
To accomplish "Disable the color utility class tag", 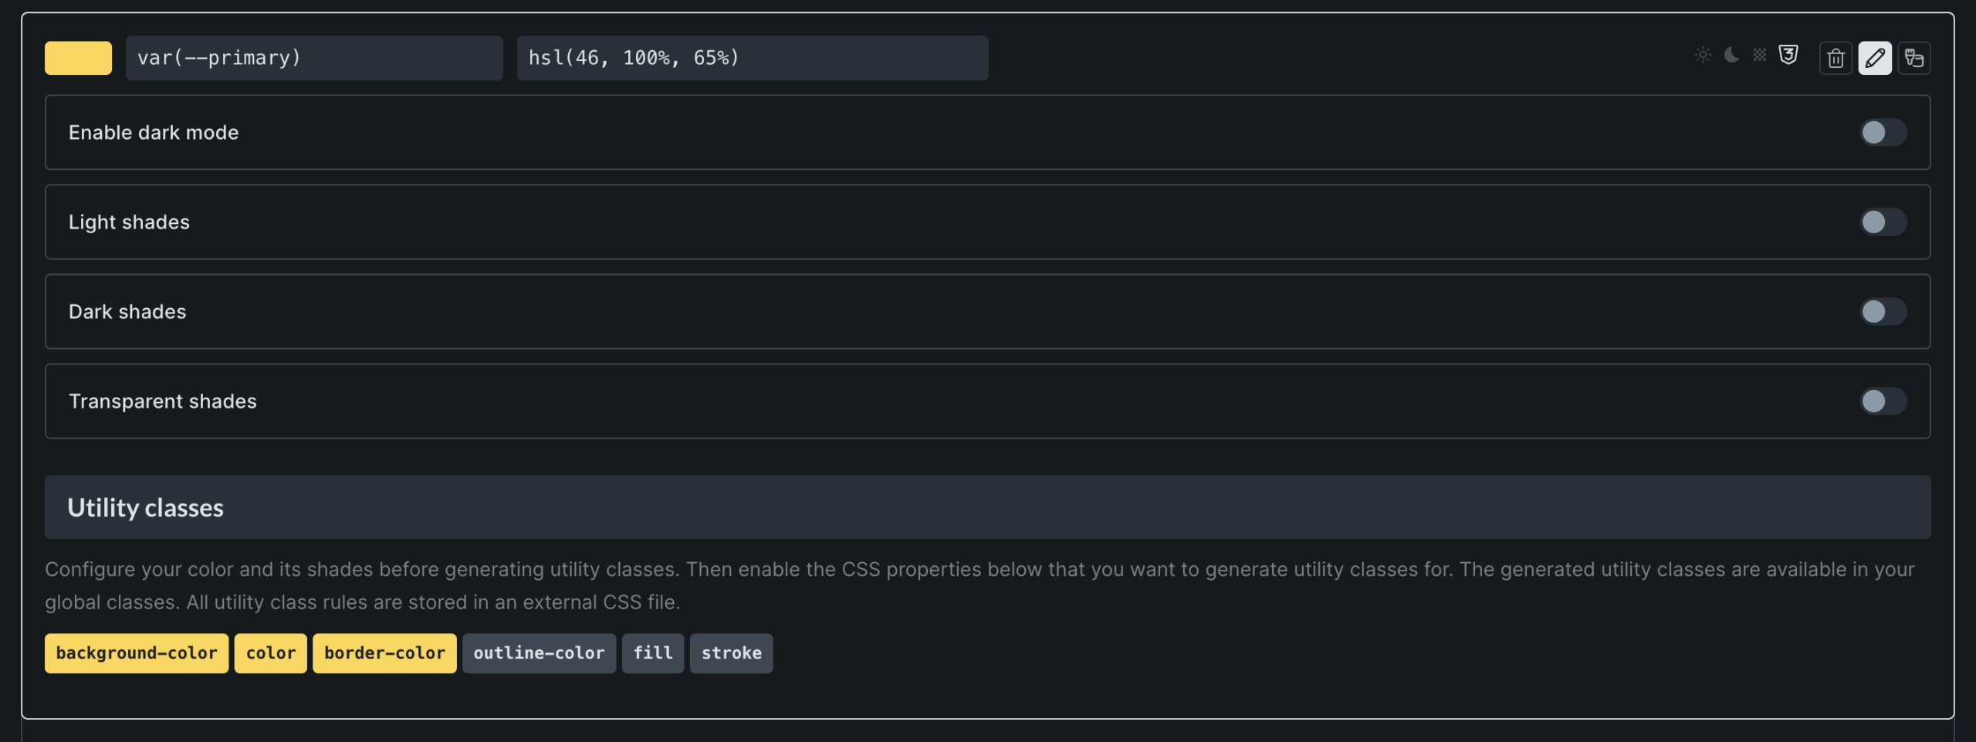I will (x=271, y=653).
